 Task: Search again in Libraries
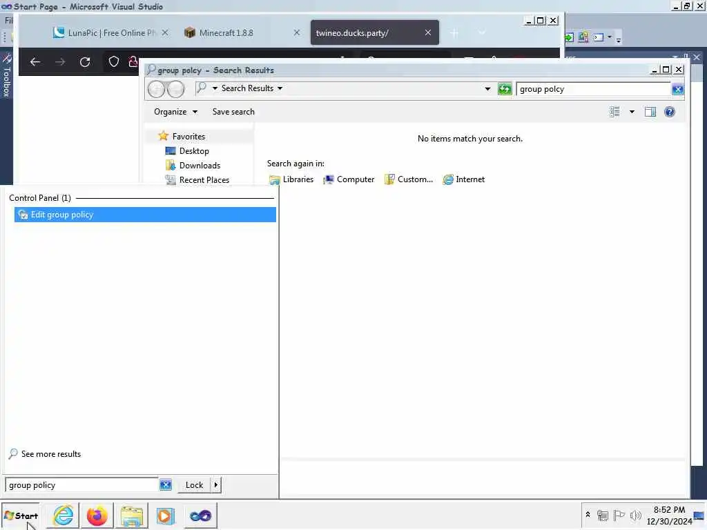291,179
